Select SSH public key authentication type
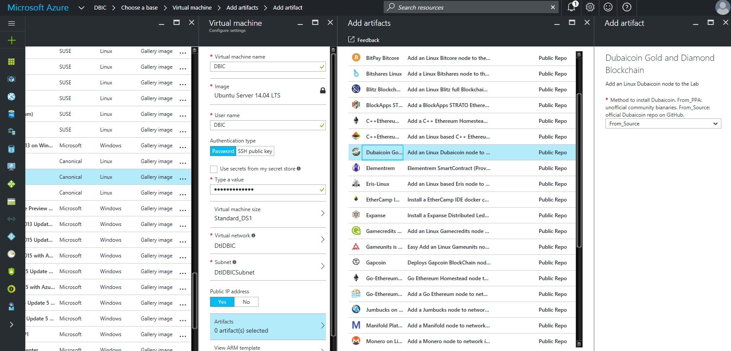 [x=255, y=151]
